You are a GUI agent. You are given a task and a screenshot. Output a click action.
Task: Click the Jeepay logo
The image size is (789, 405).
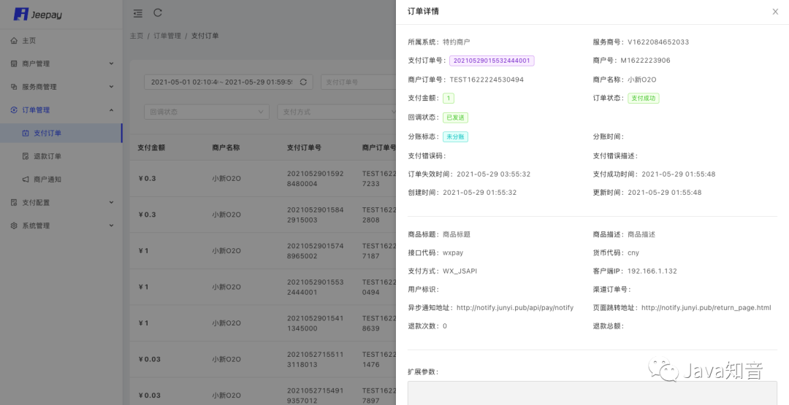coord(38,14)
